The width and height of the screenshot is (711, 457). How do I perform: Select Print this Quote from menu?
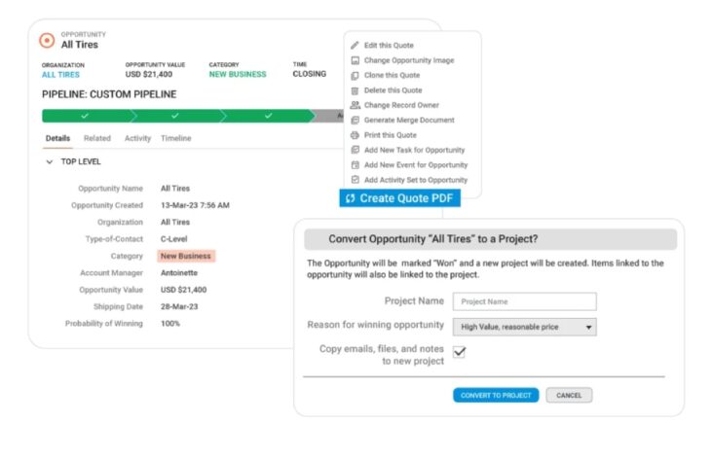390,135
